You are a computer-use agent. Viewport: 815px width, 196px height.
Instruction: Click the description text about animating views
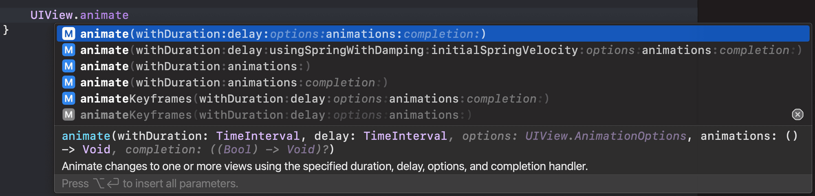coord(325,166)
